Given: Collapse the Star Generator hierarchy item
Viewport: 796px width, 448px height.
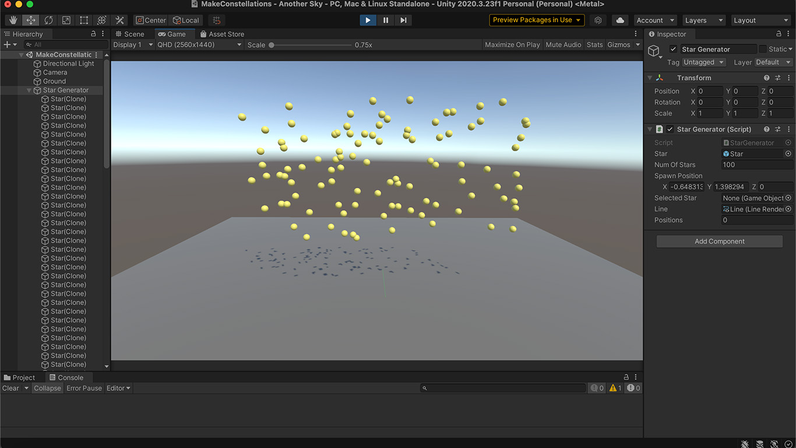Looking at the screenshot, I should [29, 90].
